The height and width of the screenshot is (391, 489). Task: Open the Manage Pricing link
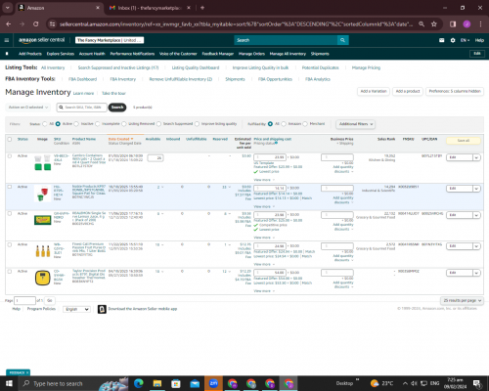coord(366,67)
